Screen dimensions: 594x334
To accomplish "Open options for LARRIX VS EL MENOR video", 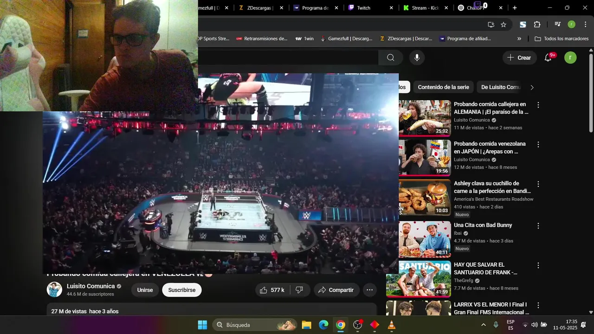I will 538,305.
